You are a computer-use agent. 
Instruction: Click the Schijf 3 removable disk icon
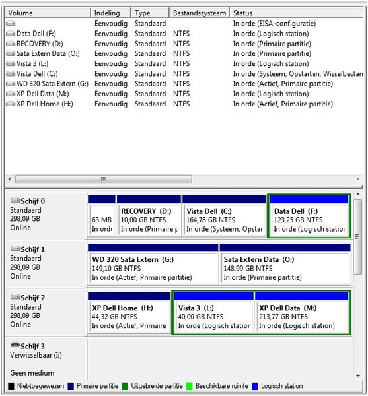tap(15, 345)
